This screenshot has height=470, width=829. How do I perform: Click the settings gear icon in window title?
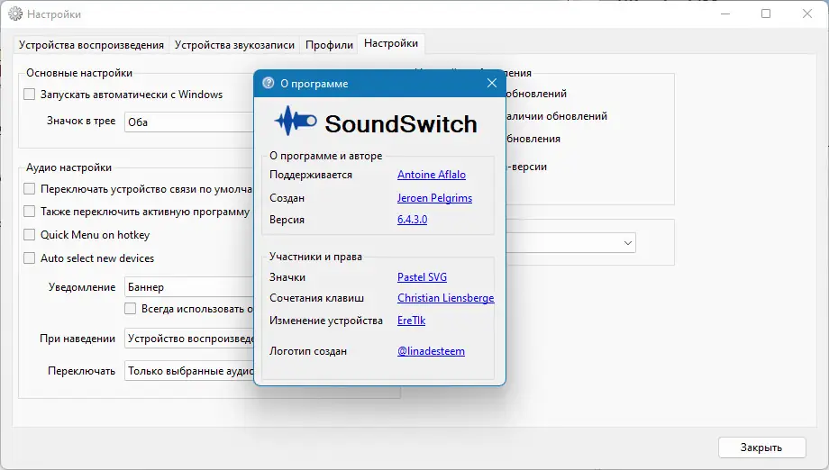tap(15, 14)
